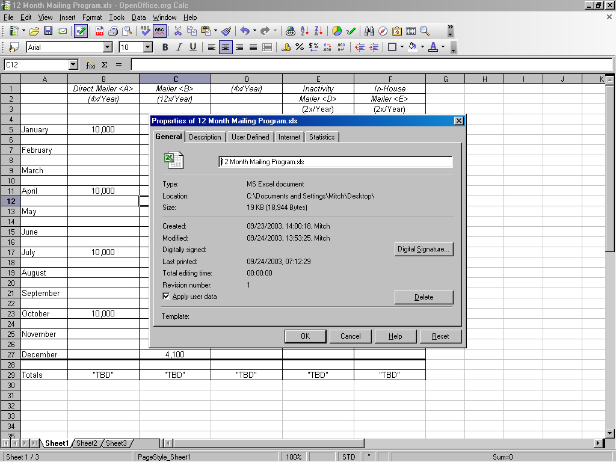Click the document file name field

point(335,162)
